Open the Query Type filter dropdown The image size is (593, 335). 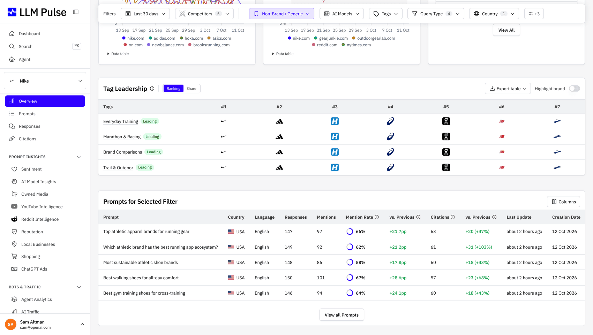(436, 14)
